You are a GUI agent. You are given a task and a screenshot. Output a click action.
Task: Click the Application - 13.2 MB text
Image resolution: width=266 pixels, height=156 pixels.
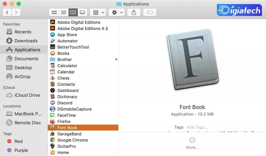[192, 114]
